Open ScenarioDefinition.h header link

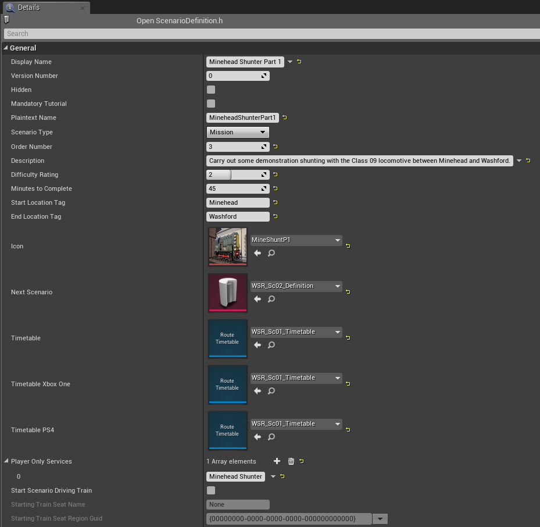(180, 21)
